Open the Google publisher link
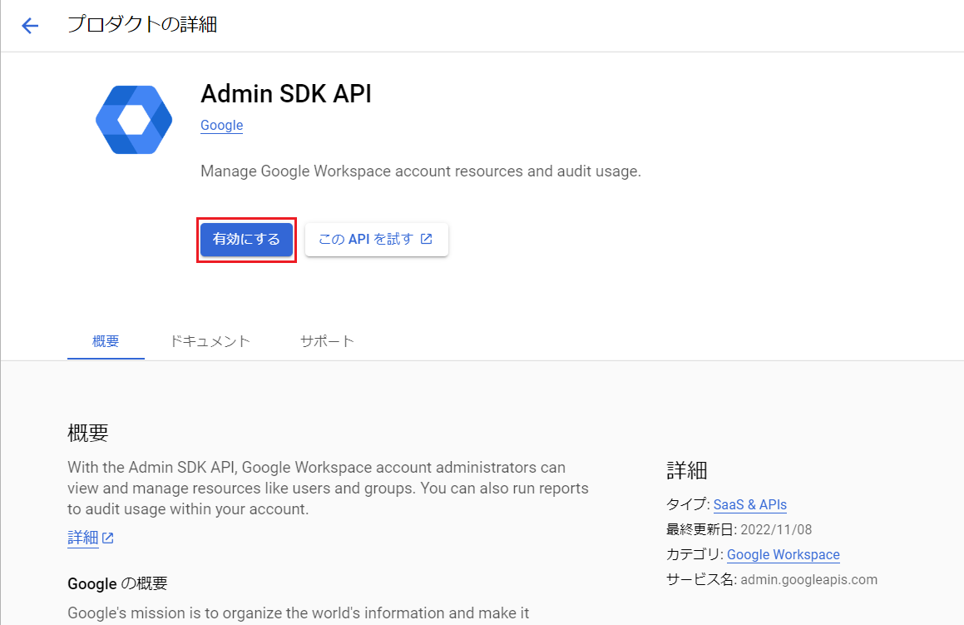 coord(221,126)
